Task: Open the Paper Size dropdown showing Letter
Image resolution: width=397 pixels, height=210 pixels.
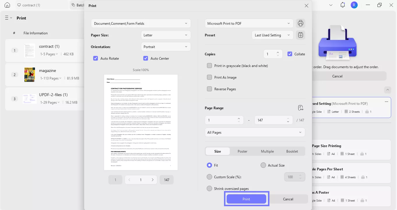Action: point(166,35)
